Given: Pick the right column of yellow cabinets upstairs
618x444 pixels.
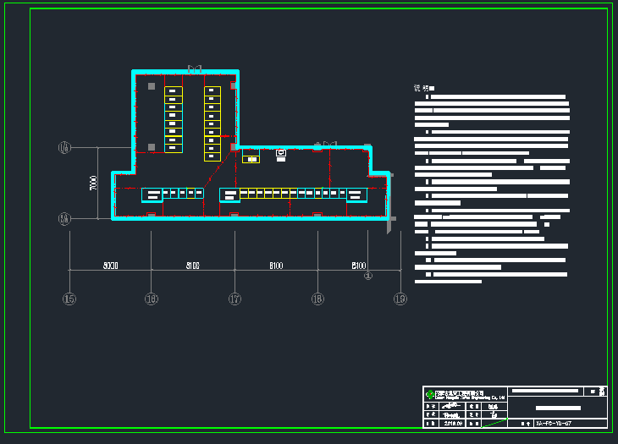Looking at the screenshot, I should [x=212, y=123].
